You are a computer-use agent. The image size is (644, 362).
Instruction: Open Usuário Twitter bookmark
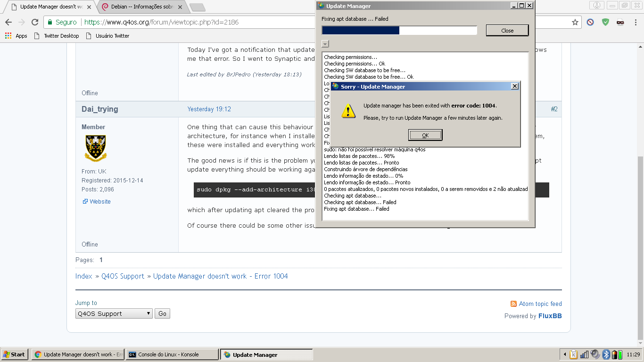107,36
